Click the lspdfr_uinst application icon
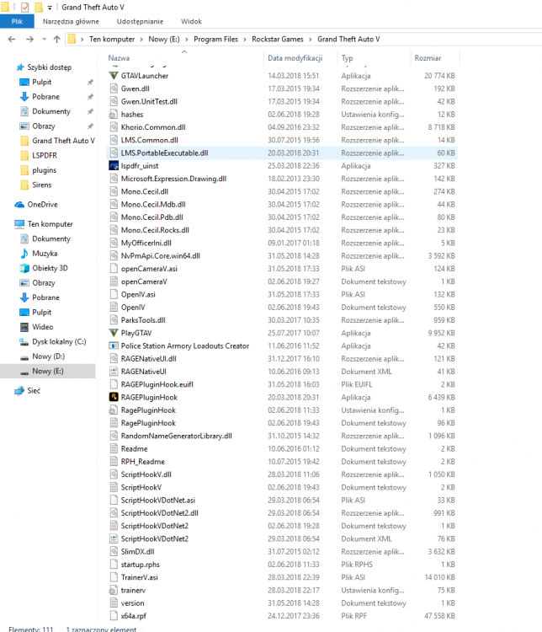Viewport: 542px width, 632px height. (114, 166)
